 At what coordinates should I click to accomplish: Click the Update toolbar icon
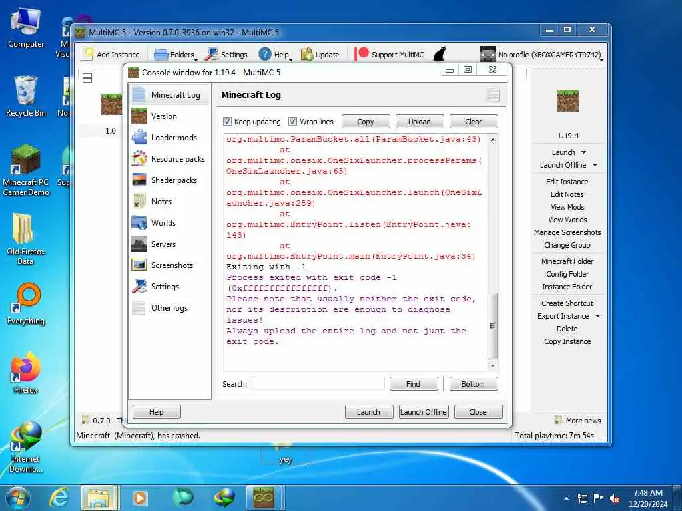tap(307, 55)
